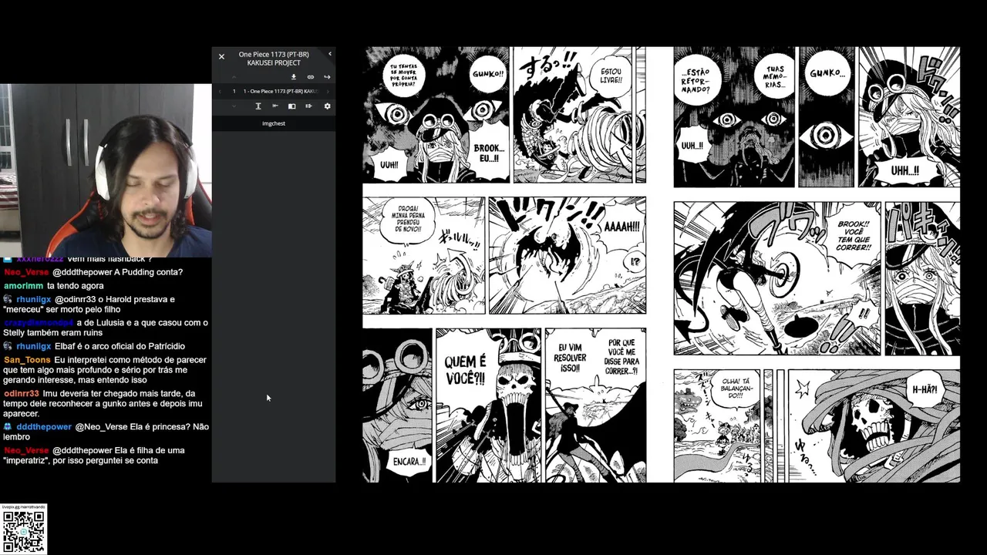987x555 pixels.
Task: Toggle the reading direction icon
Action: coord(275,106)
